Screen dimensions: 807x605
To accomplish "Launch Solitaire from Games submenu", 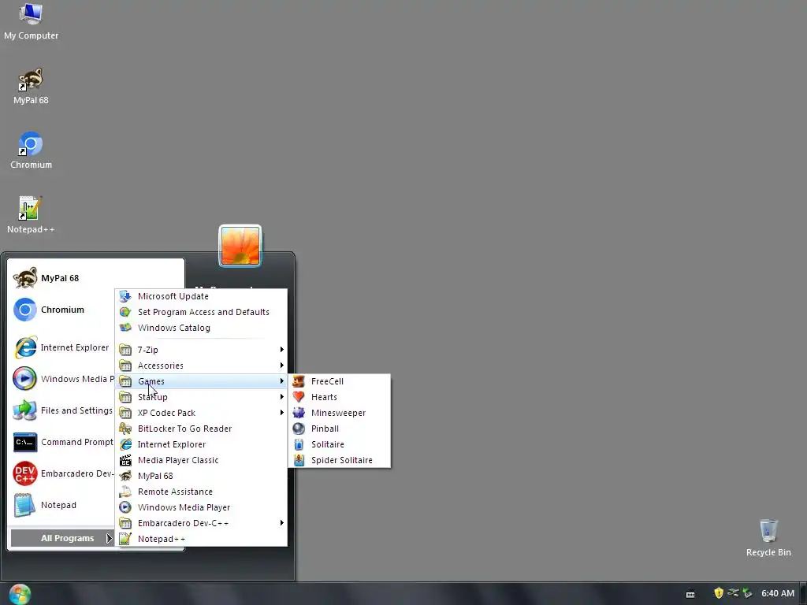I will [339, 444].
